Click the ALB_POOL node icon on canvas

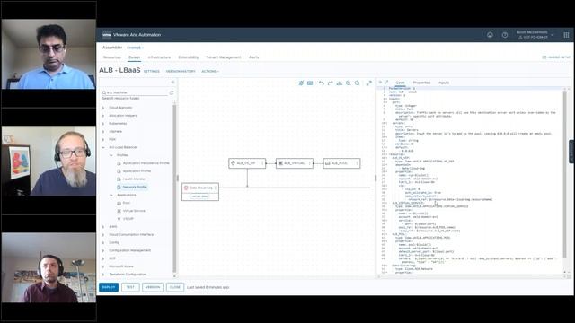[327, 163]
